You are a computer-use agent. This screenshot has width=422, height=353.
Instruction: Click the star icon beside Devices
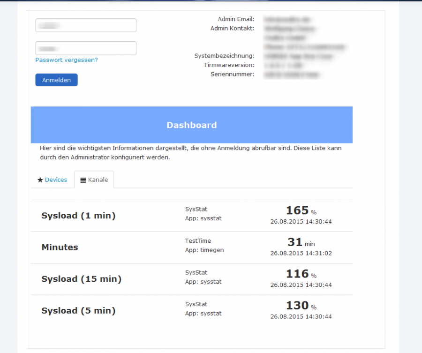point(40,180)
